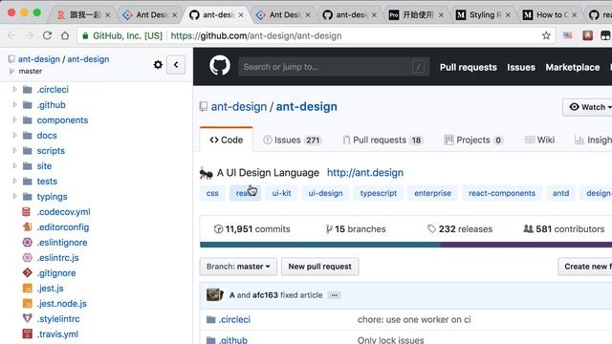612x344 pixels.
Task: Open the .jest.js file in sidebar
Action: click(50, 289)
